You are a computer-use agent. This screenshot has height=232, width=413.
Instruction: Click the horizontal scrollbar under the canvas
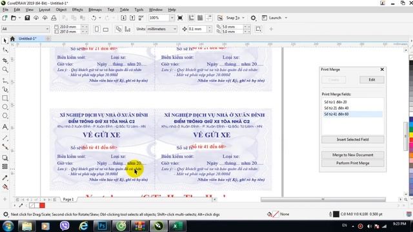[x=323, y=199]
